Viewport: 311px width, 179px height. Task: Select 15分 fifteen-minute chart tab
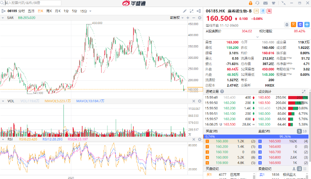tap(83, 11)
